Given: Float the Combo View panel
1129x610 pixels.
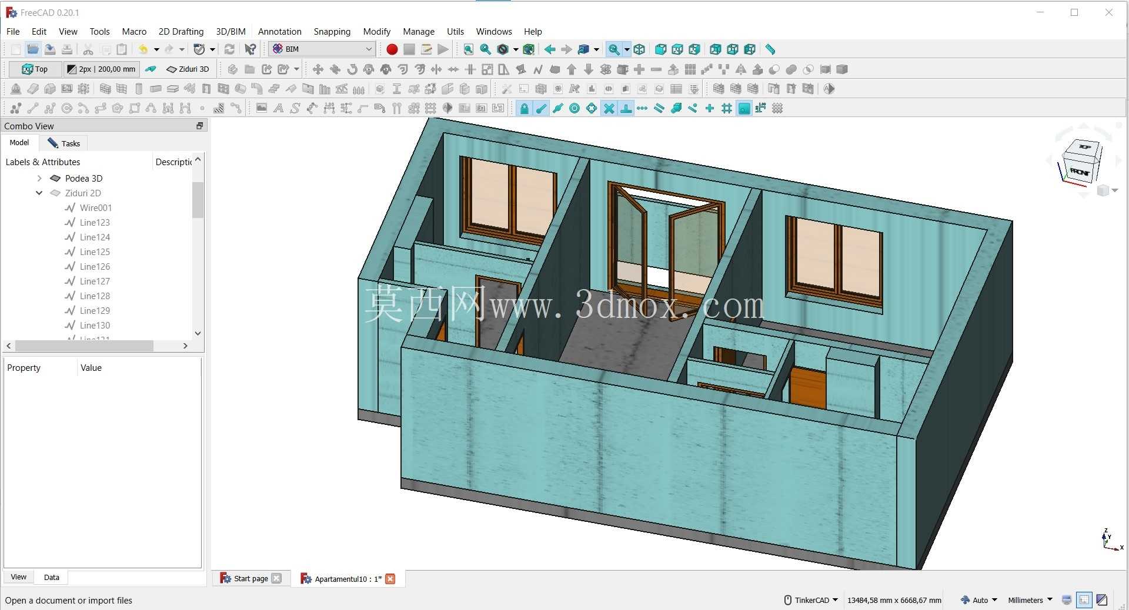Looking at the screenshot, I should pyautogui.click(x=199, y=126).
